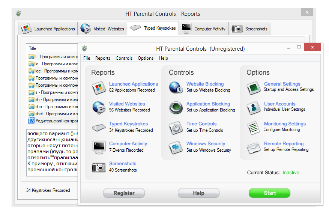Select the 'she - Программы' row
The height and width of the screenshot is (214, 329).
(x=53, y=107)
